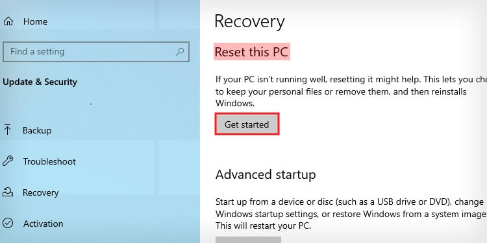Click the Recovery page title
The width and height of the screenshot is (487, 243).
249,21
